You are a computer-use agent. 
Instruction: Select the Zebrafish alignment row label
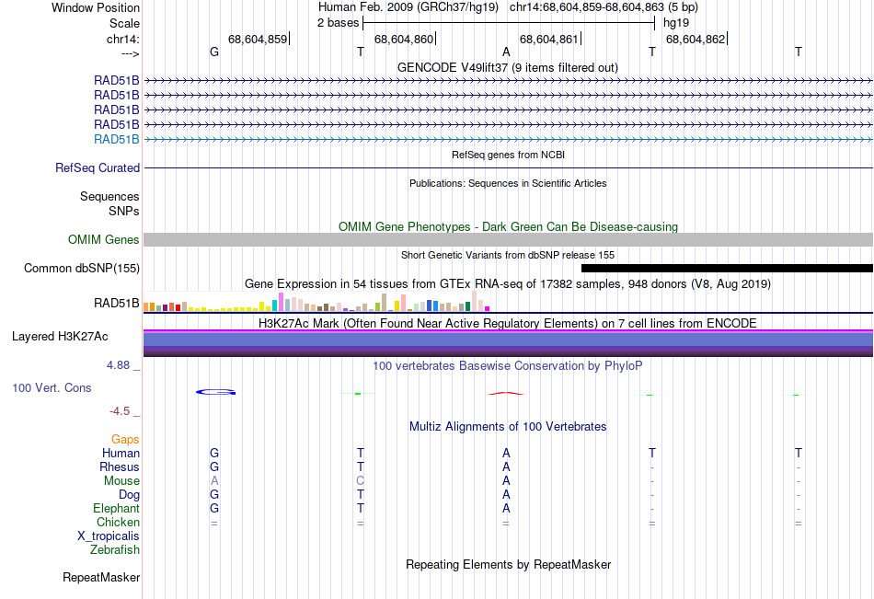[x=115, y=549]
